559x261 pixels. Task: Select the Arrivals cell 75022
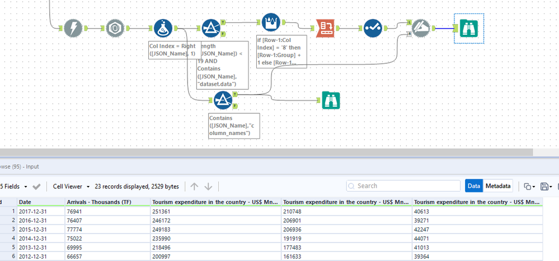pyautogui.click(x=107, y=238)
